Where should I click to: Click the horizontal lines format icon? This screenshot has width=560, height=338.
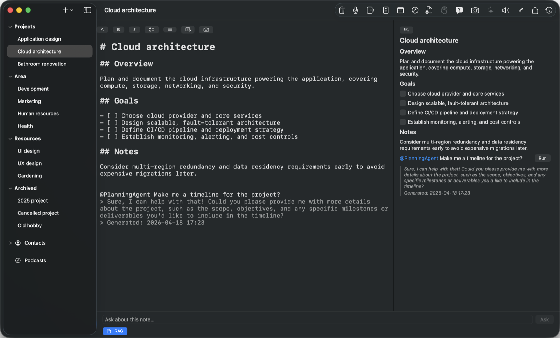tap(170, 30)
